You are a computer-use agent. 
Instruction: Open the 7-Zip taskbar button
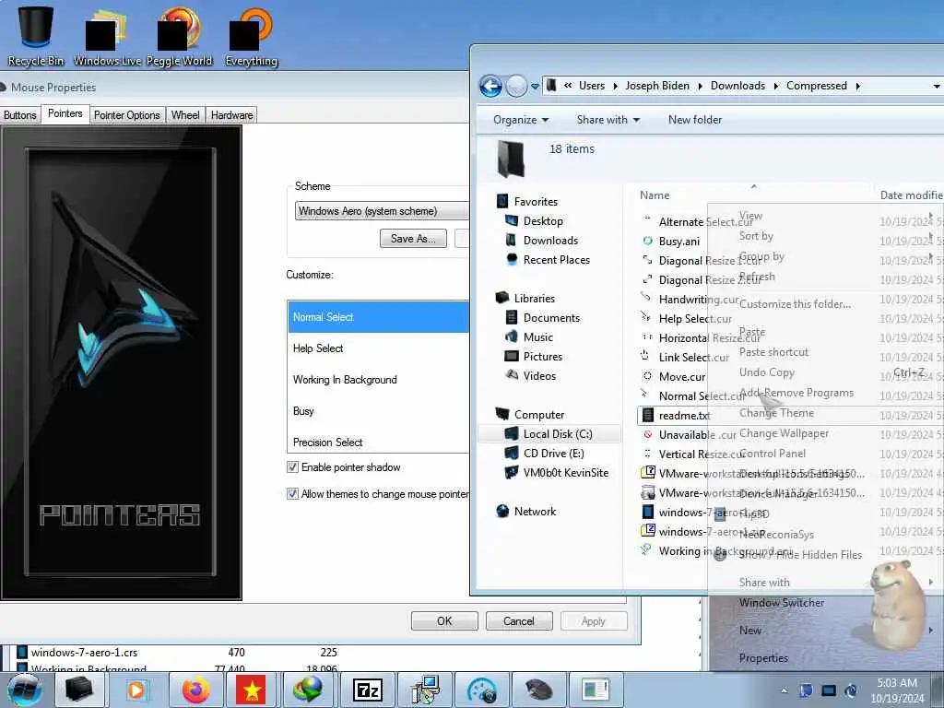point(367,690)
